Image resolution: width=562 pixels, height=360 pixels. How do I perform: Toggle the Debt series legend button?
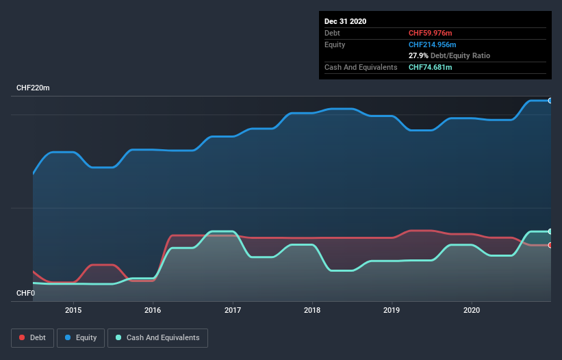pyautogui.click(x=32, y=338)
